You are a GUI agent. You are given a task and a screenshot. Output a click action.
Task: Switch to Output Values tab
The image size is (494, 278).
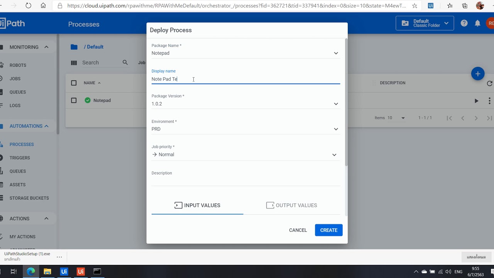[x=291, y=205]
